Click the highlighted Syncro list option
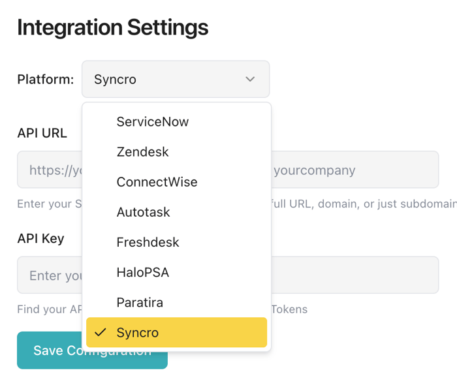The width and height of the screenshot is (457, 387). click(x=176, y=332)
